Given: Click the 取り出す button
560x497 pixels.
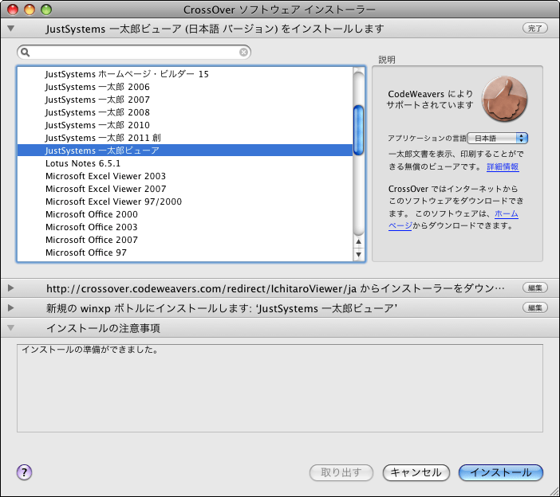Looking at the screenshot, I should [x=341, y=473].
